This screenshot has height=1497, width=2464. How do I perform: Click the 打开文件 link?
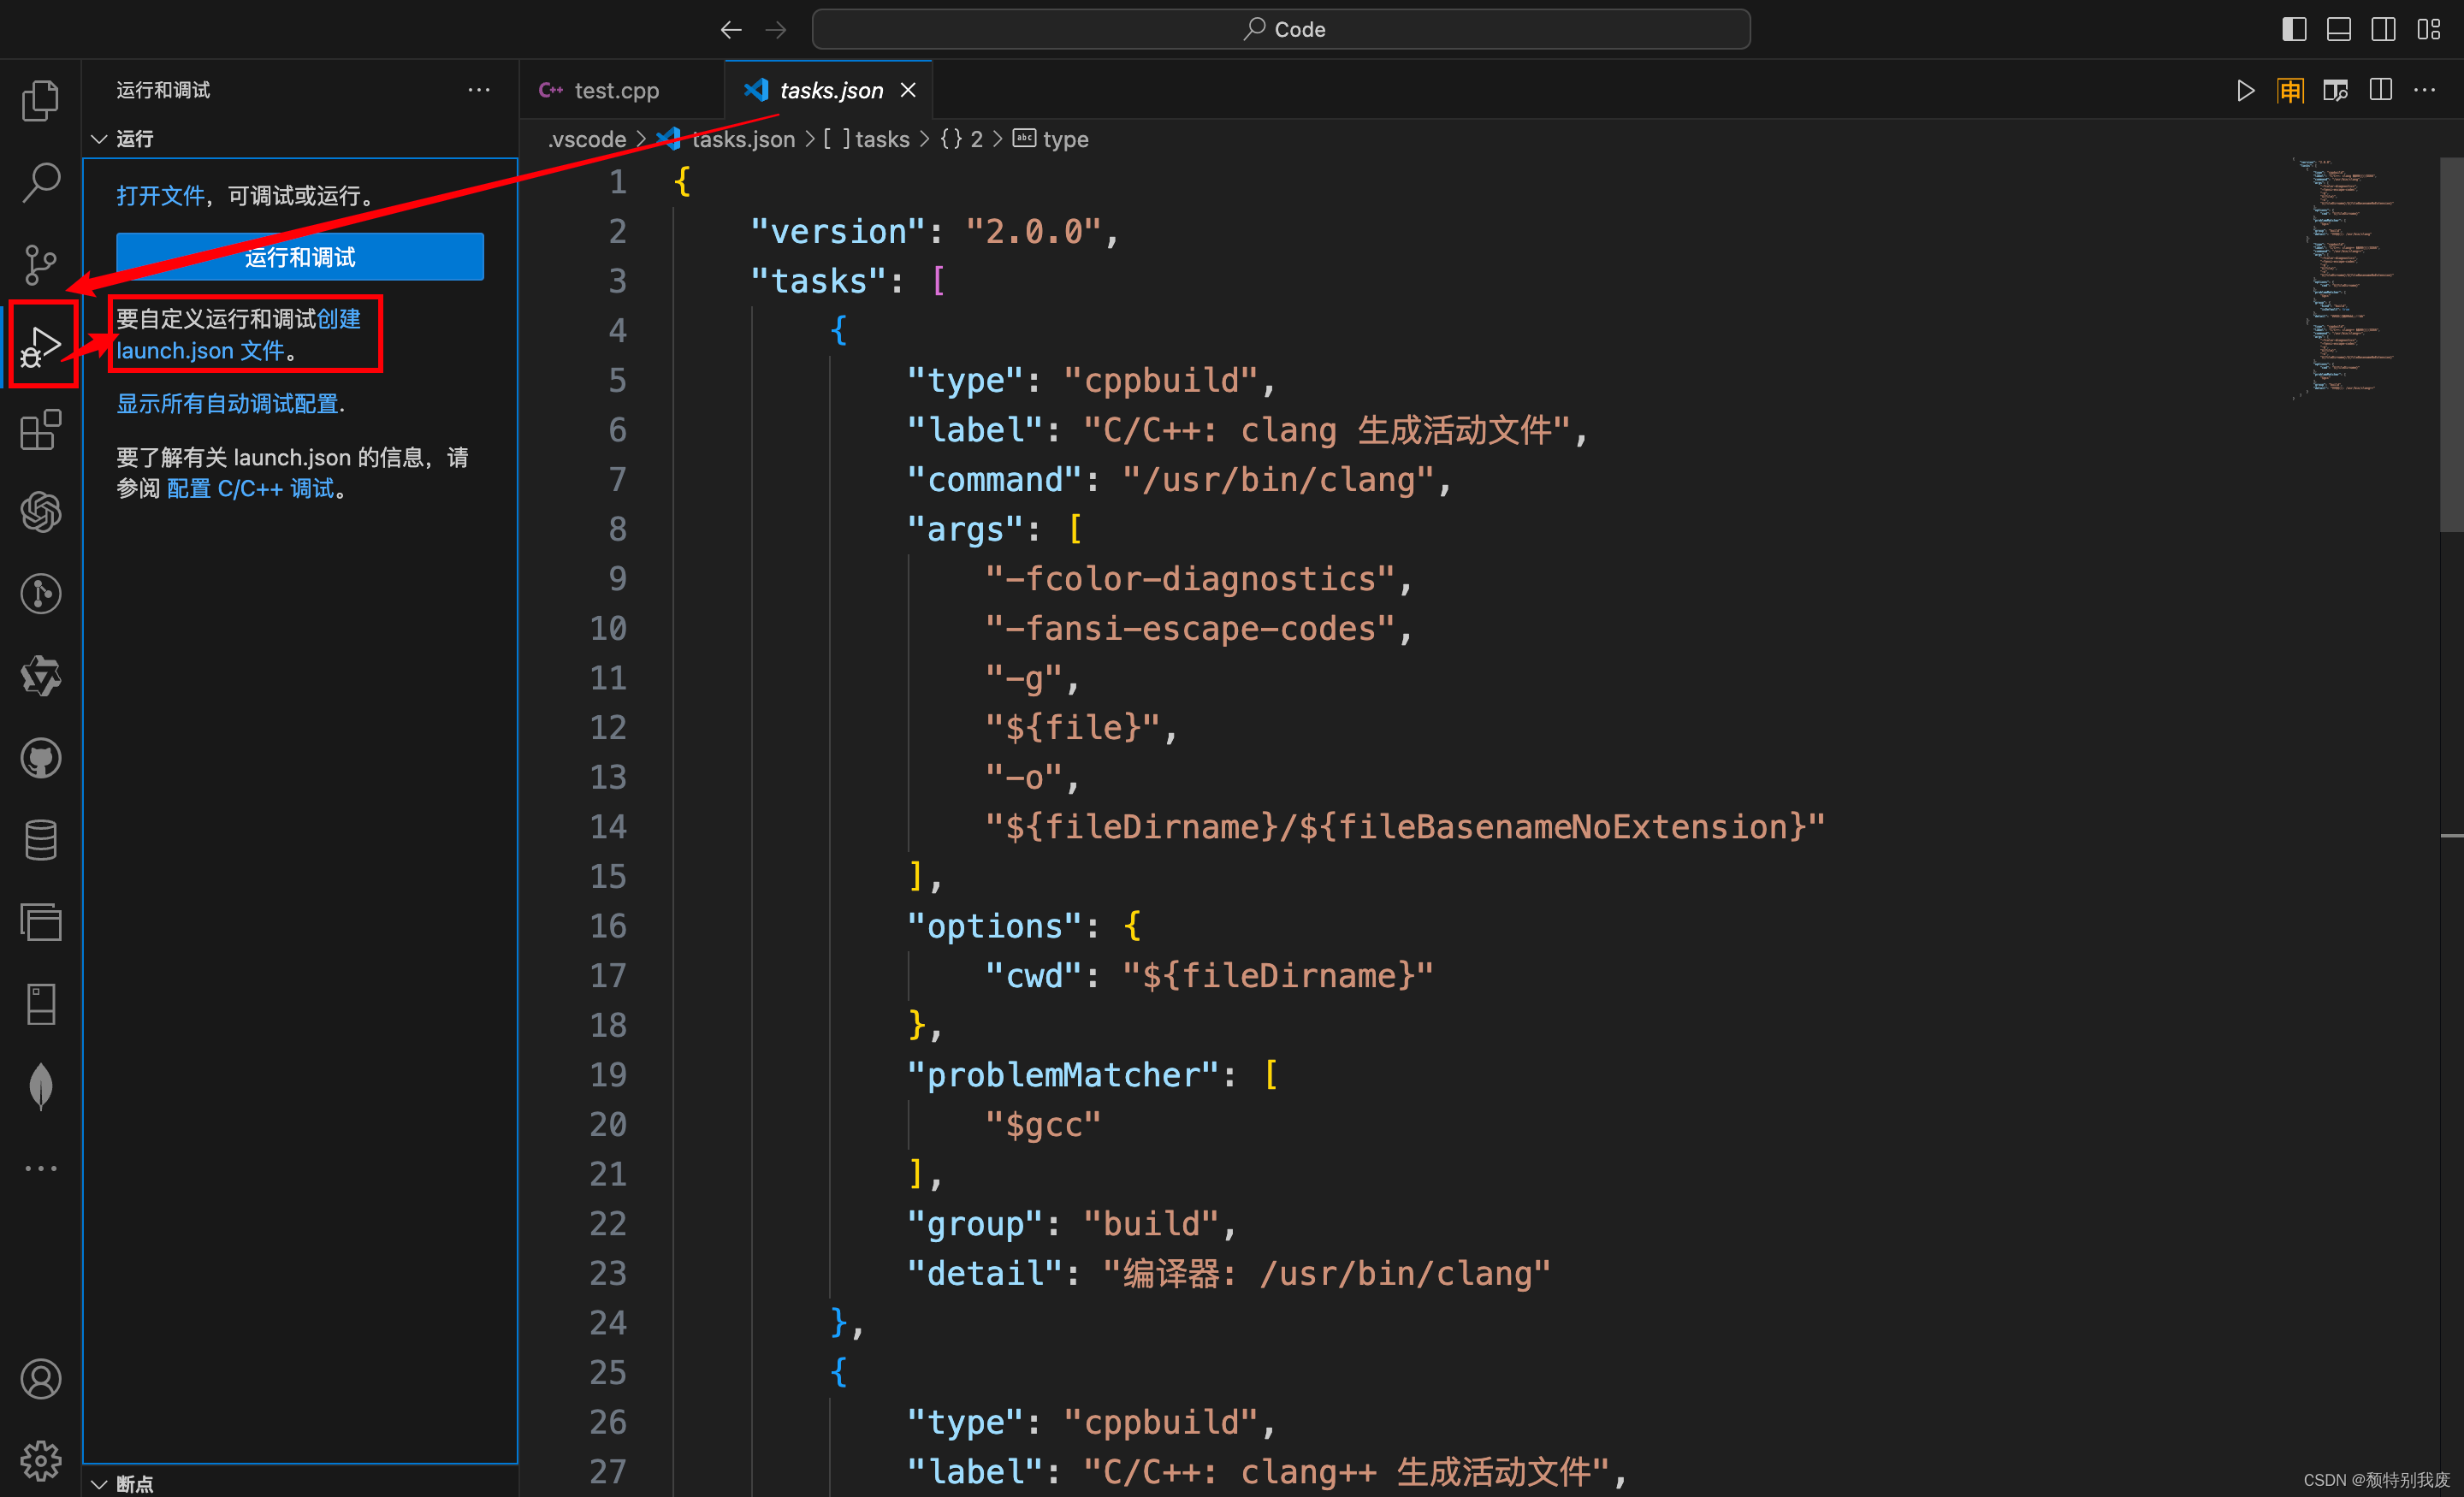(160, 195)
